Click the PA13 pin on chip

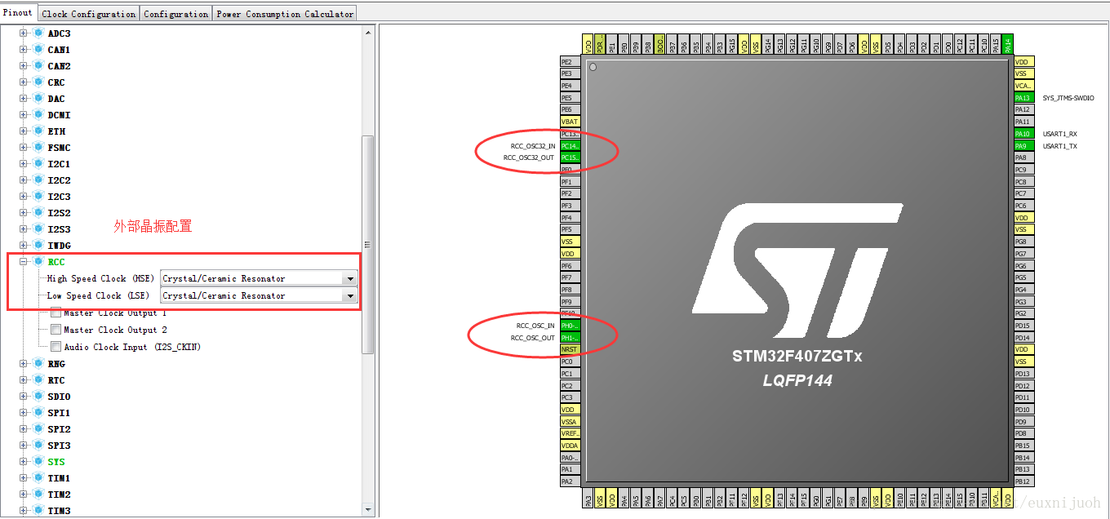point(1023,97)
